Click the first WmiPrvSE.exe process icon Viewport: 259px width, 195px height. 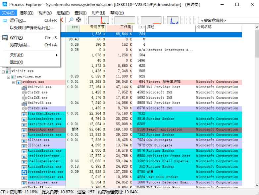24,87
